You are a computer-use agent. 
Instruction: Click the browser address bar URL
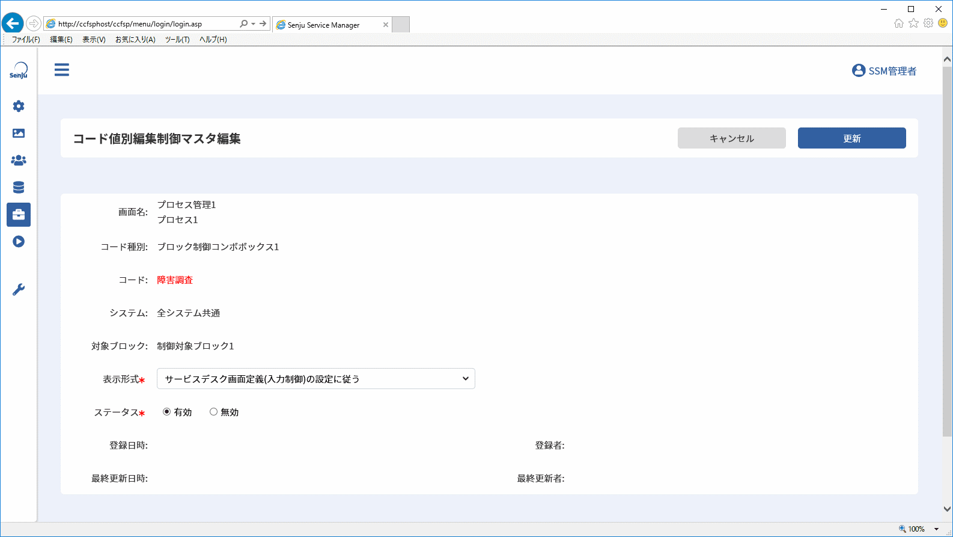130,24
